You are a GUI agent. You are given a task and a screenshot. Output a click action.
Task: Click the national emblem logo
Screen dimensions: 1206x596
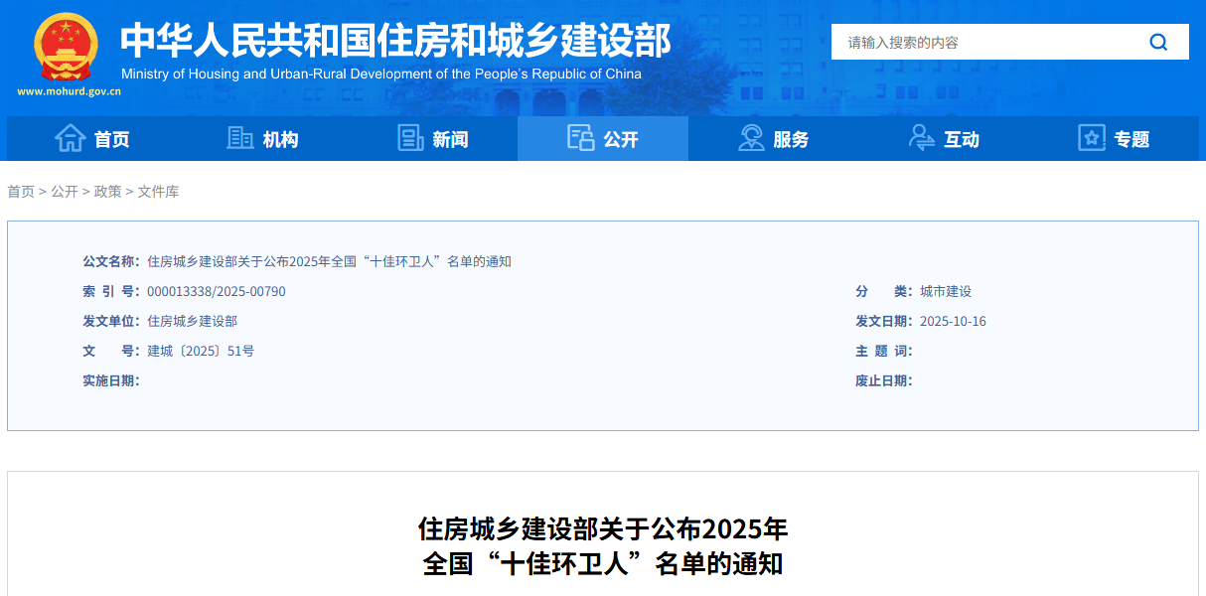point(67,46)
